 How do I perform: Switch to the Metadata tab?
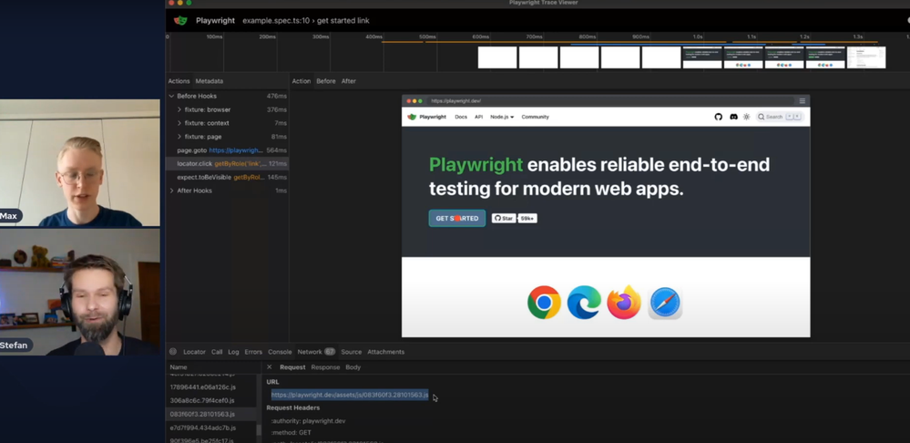click(x=209, y=81)
